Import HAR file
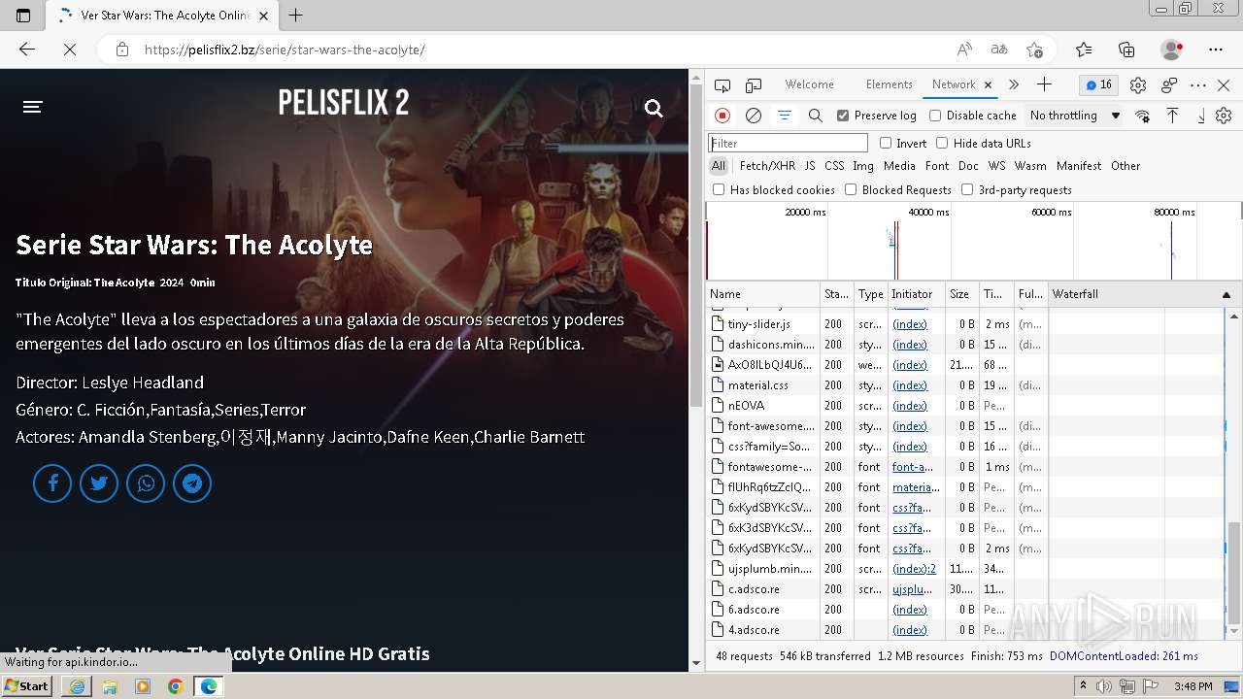 1173,116
